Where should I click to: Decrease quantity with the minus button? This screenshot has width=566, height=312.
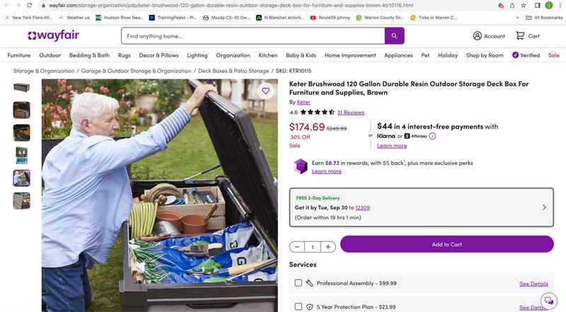297,247
